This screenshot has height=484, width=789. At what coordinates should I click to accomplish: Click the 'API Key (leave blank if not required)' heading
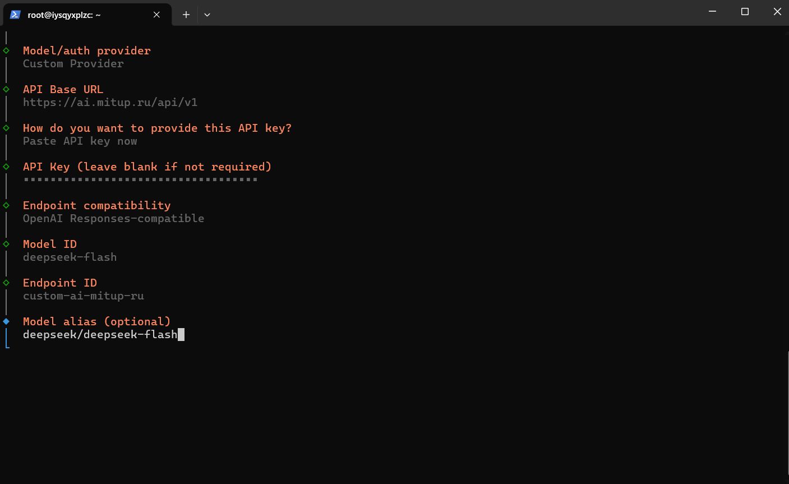pos(147,167)
